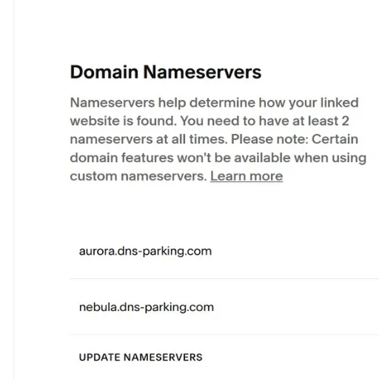
Task: Open the Learn more link
Action: [246, 176]
